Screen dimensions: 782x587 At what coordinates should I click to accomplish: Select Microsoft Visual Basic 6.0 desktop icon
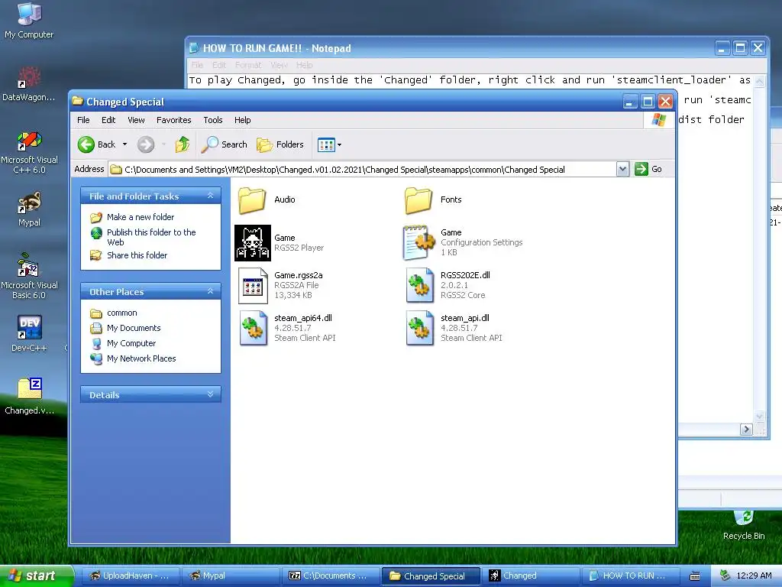pos(29,277)
